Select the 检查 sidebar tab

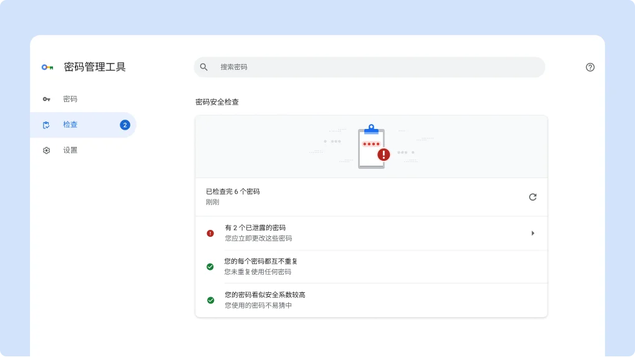click(x=70, y=125)
